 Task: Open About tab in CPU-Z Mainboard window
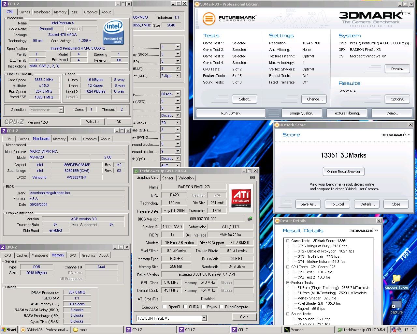(105, 139)
